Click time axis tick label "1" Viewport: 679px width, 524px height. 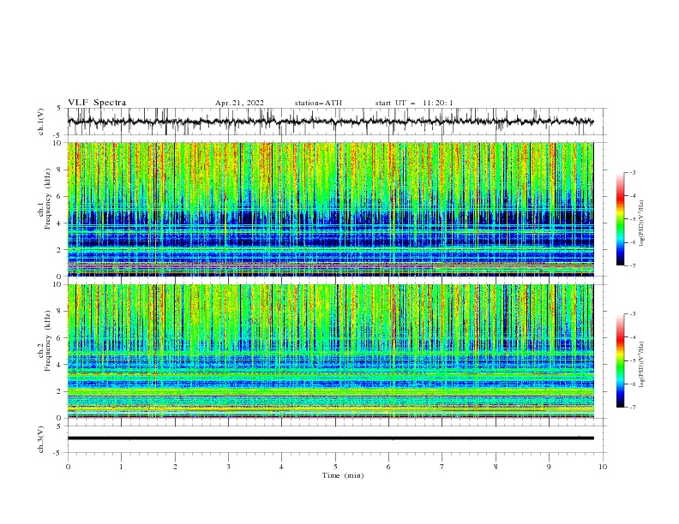click(121, 467)
